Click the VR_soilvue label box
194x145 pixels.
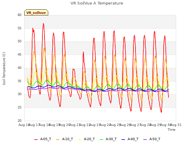pos(36,12)
